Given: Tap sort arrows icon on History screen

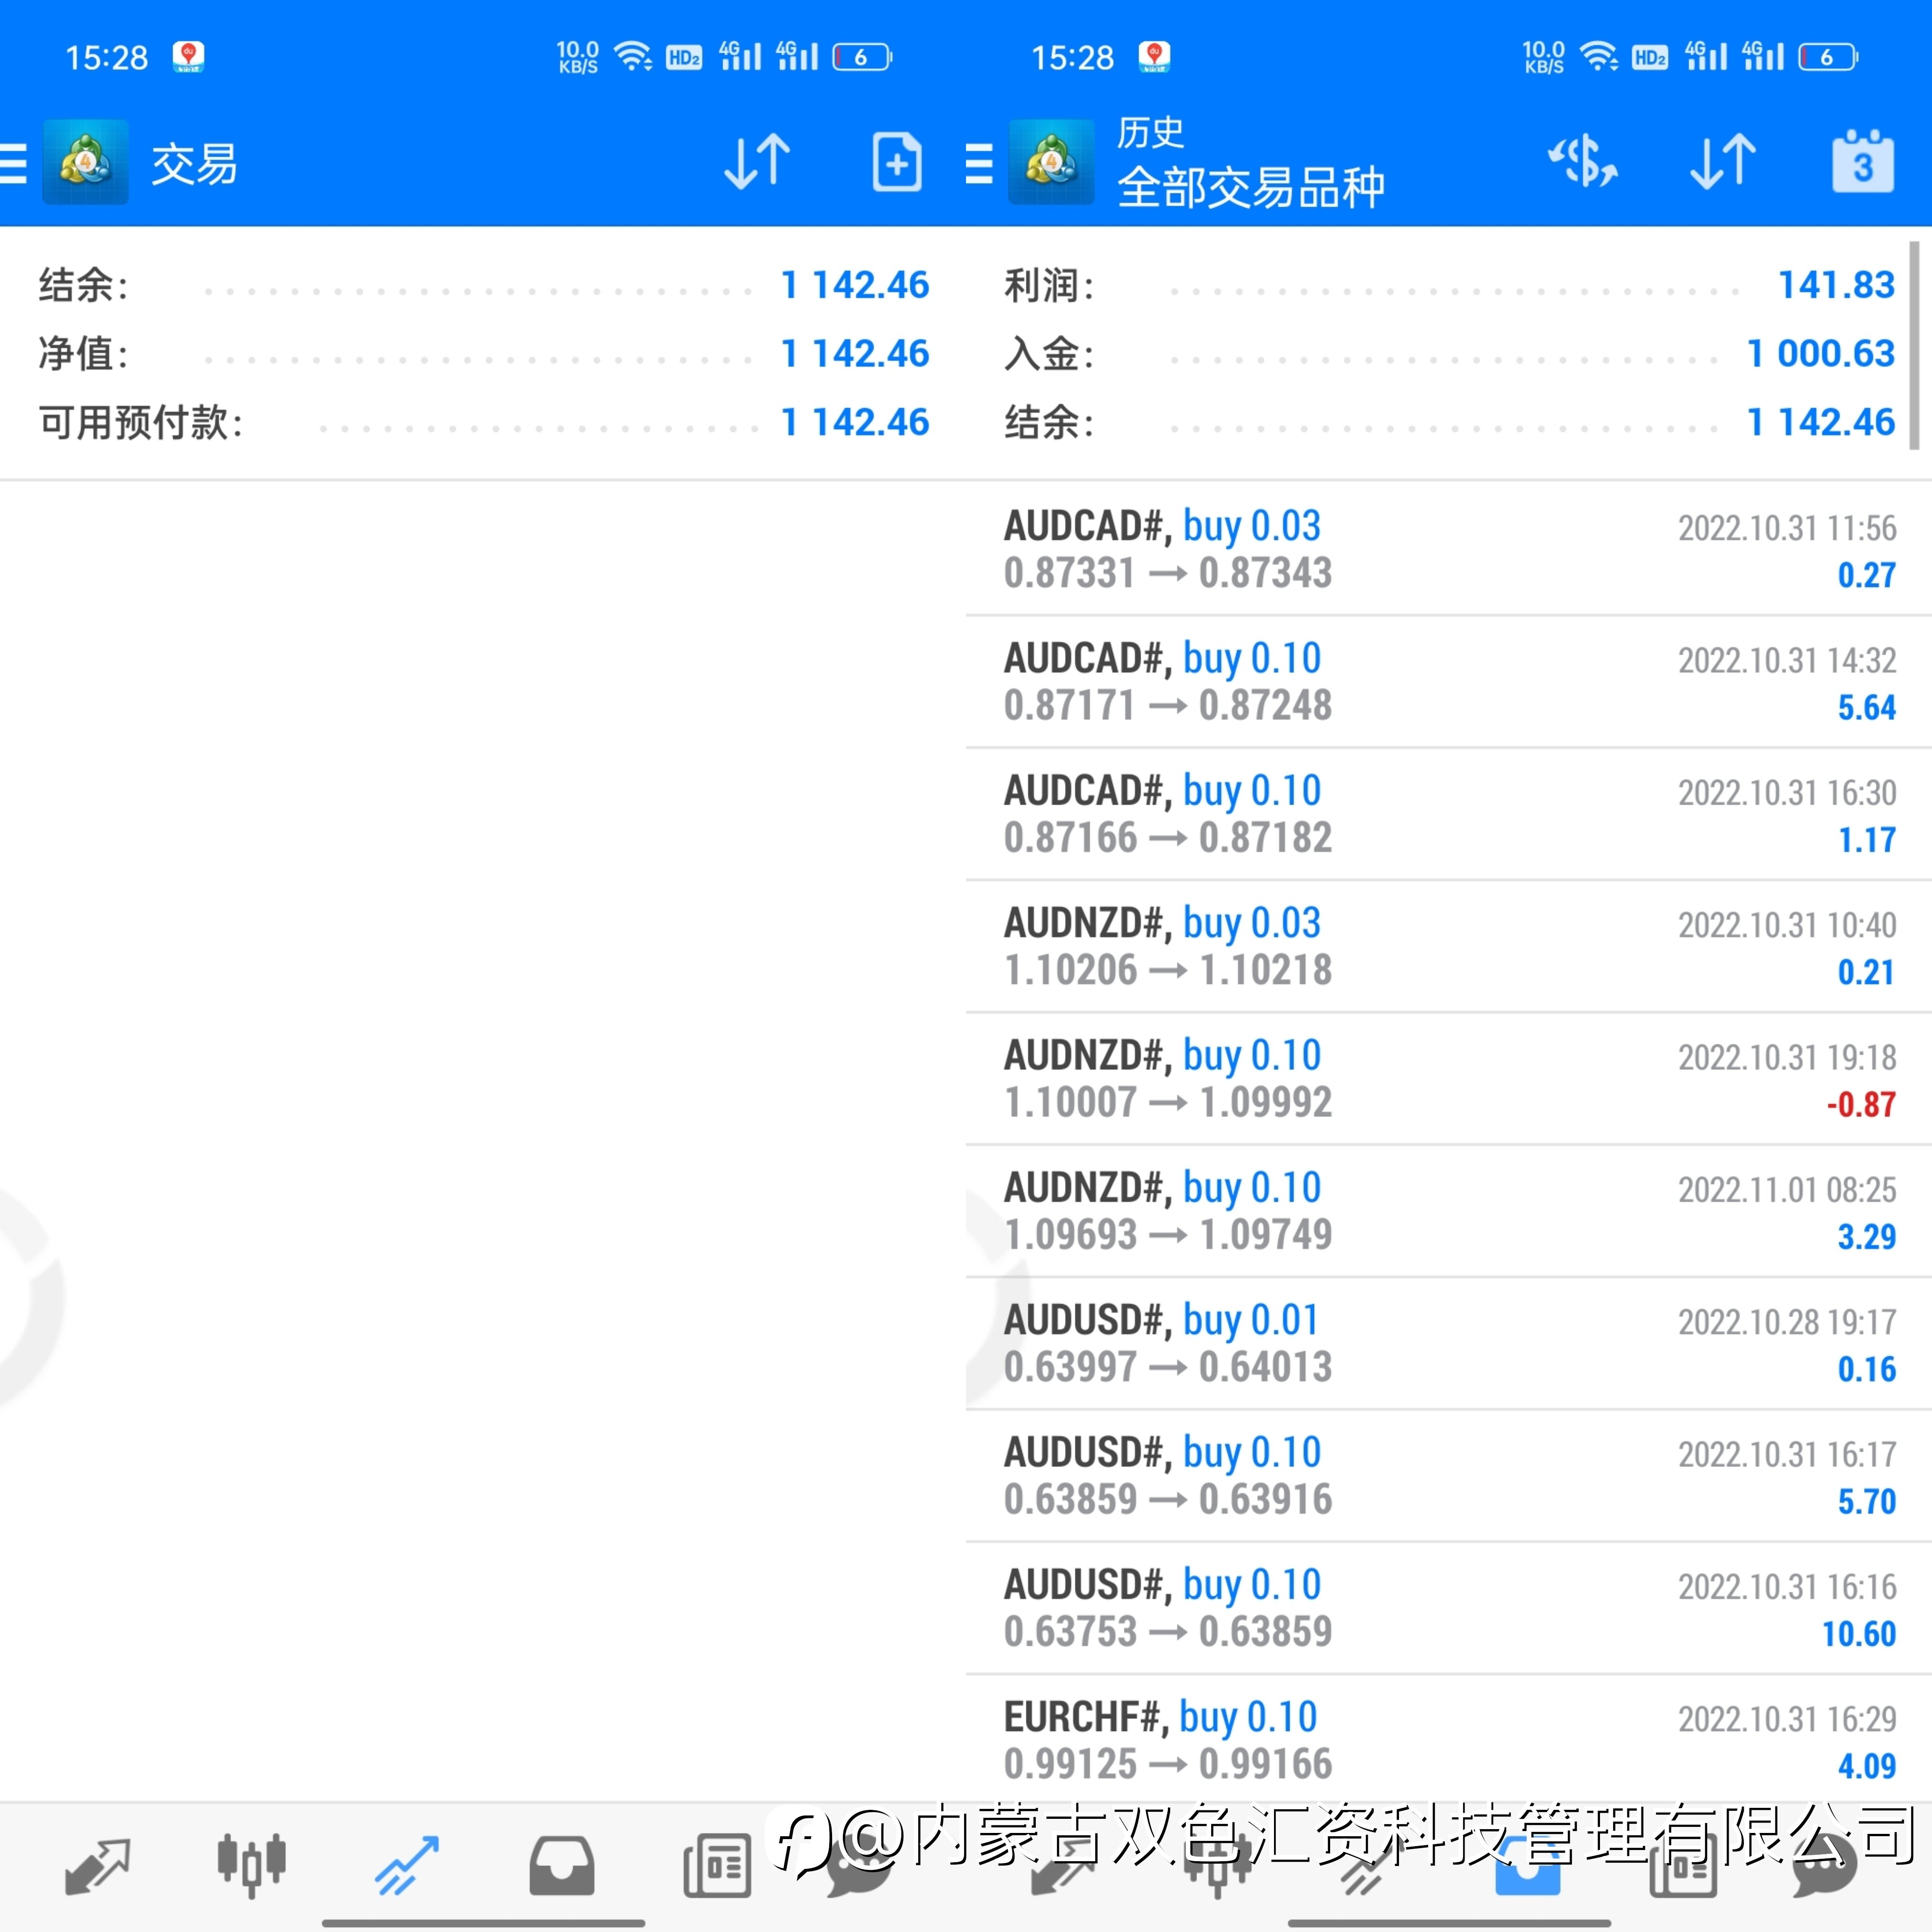Looking at the screenshot, I should [1724, 162].
